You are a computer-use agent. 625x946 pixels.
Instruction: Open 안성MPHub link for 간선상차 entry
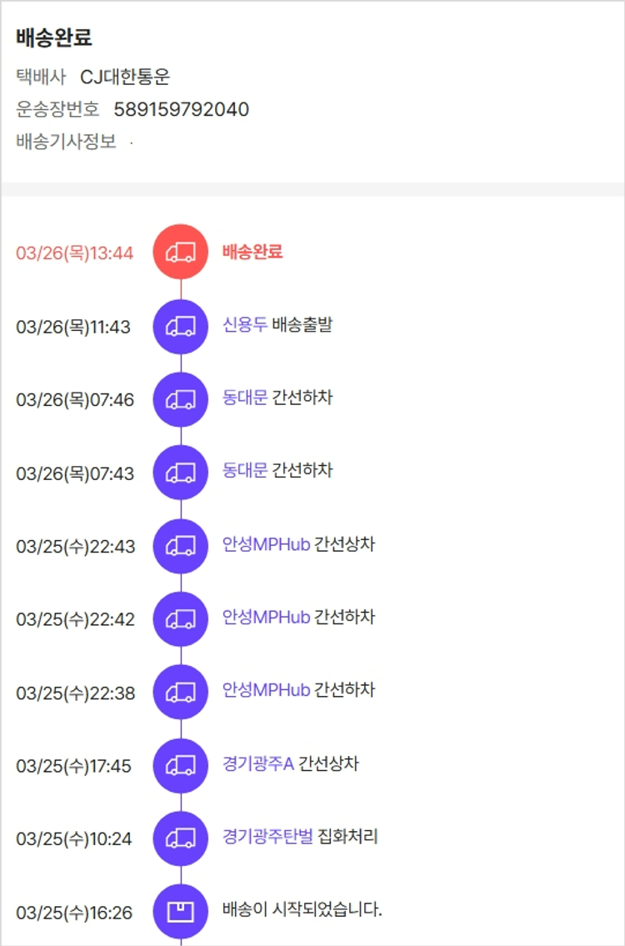point(266,544)
